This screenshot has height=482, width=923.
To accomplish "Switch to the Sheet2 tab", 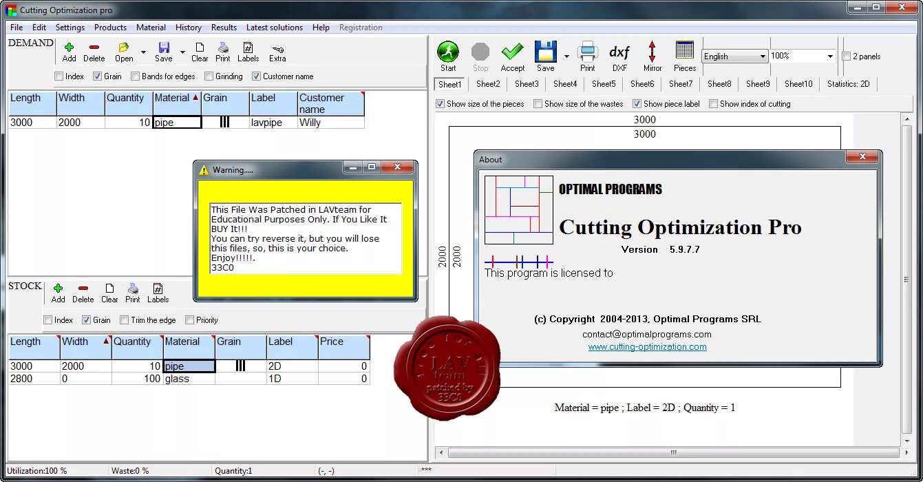I will 488,84.
